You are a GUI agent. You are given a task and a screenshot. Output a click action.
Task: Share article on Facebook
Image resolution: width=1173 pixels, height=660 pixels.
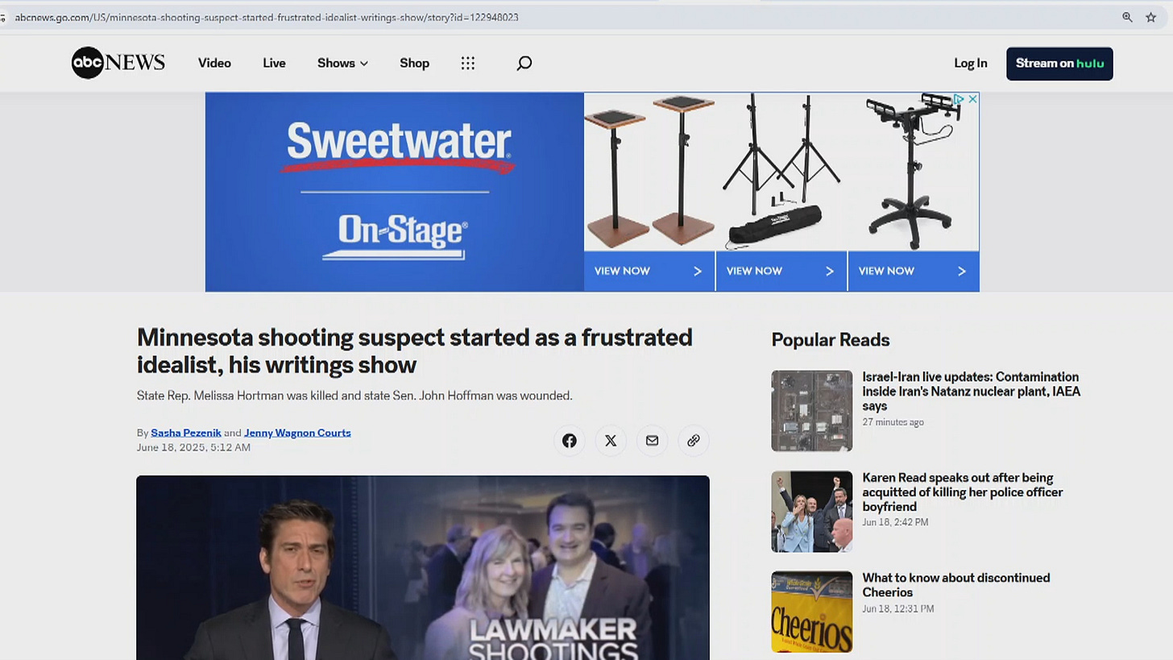[570, 441]
